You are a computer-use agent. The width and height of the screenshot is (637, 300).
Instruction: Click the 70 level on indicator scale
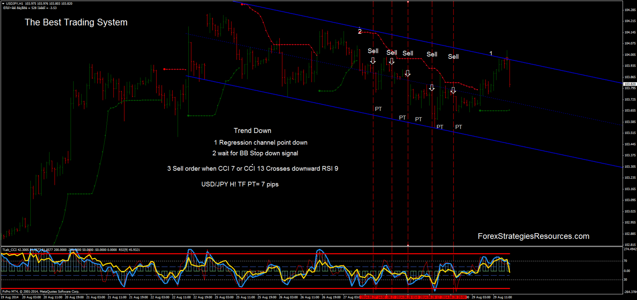coord(625,261)
